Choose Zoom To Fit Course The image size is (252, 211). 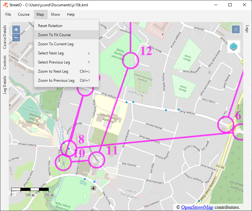(x=54, y=35)
